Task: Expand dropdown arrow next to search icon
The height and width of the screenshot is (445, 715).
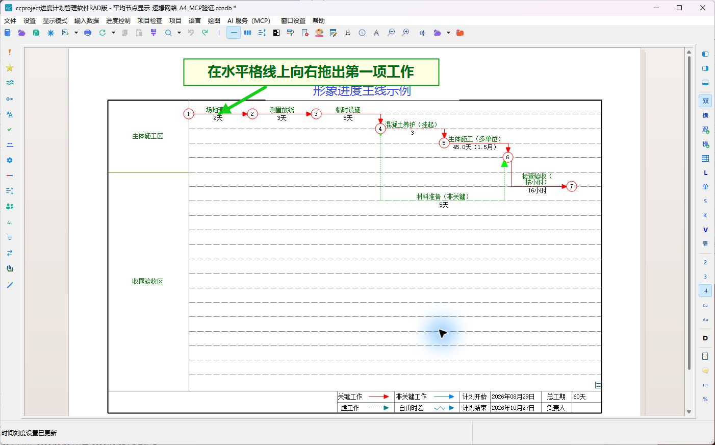Action: [179, 33]
